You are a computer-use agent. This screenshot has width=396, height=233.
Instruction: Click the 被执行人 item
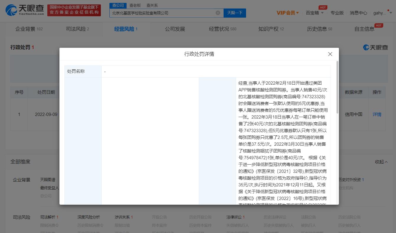308,225
